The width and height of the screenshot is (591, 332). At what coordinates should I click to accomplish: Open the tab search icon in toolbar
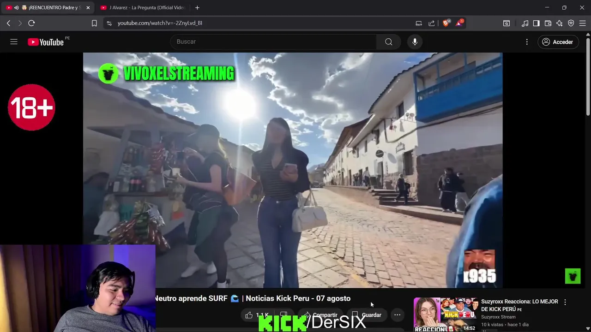(507, 23)
